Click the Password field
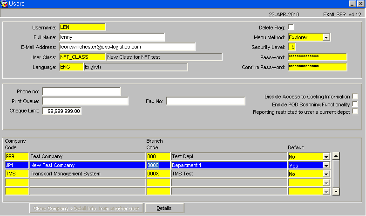 pos(318,57)
